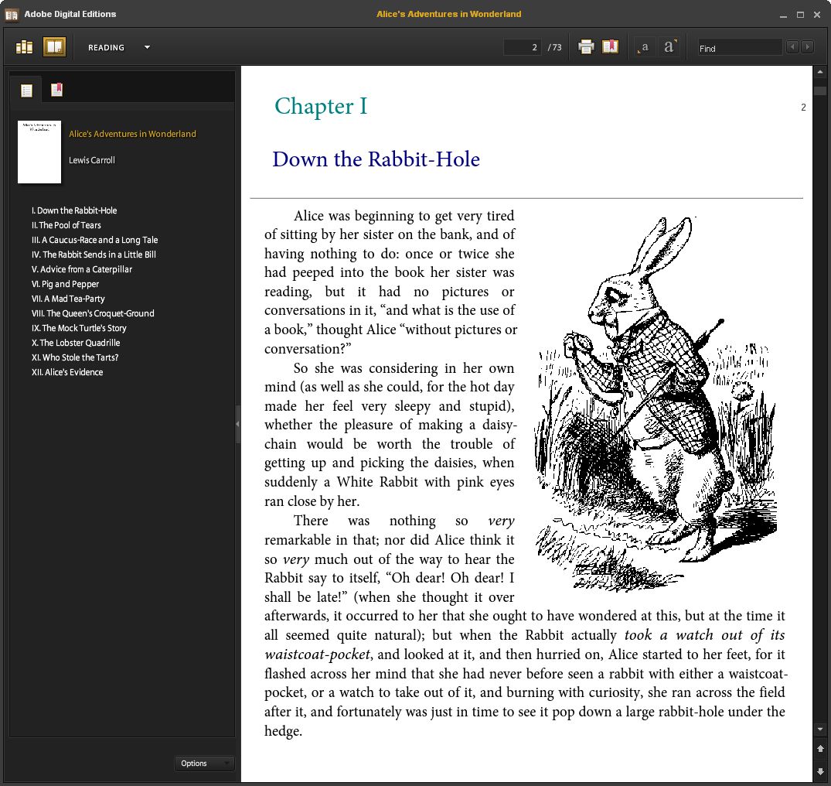Image resolution: width=831 pixels, height=786 pixels.
Task: Click the page number input field
Action: 522,47
